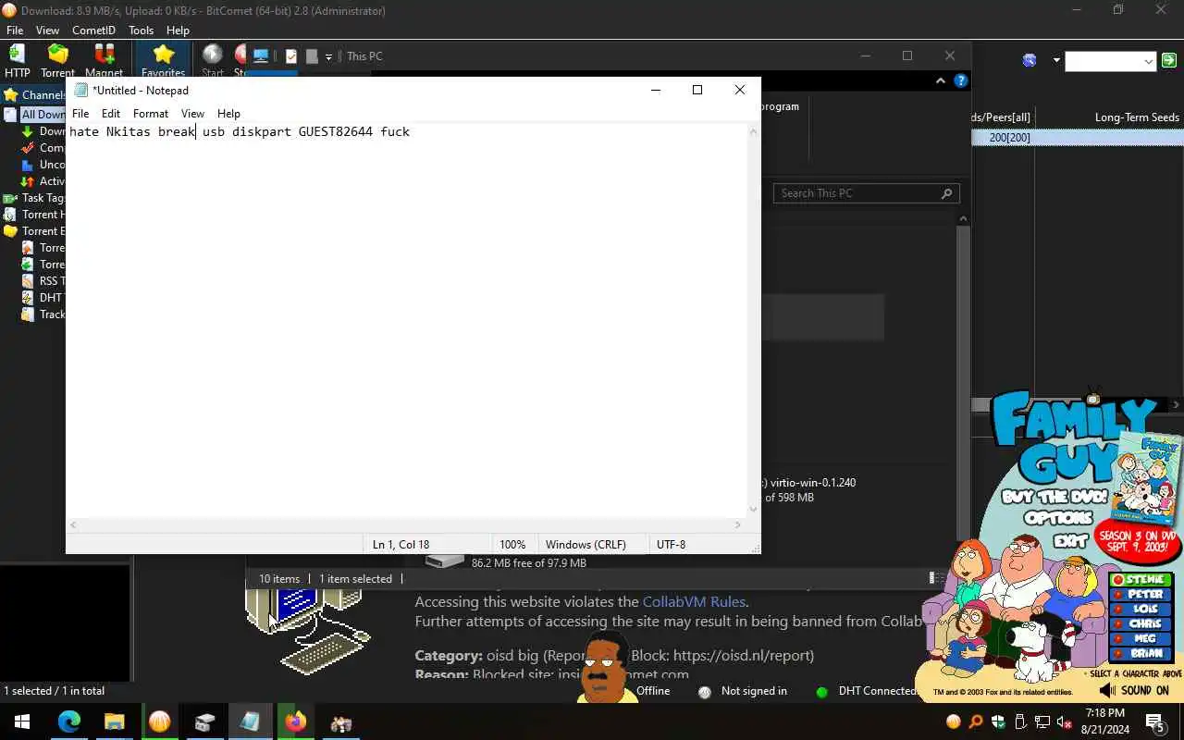Select Chris in Family Guy character list
Screen dimensions: 1184x740
(1141, 624)
